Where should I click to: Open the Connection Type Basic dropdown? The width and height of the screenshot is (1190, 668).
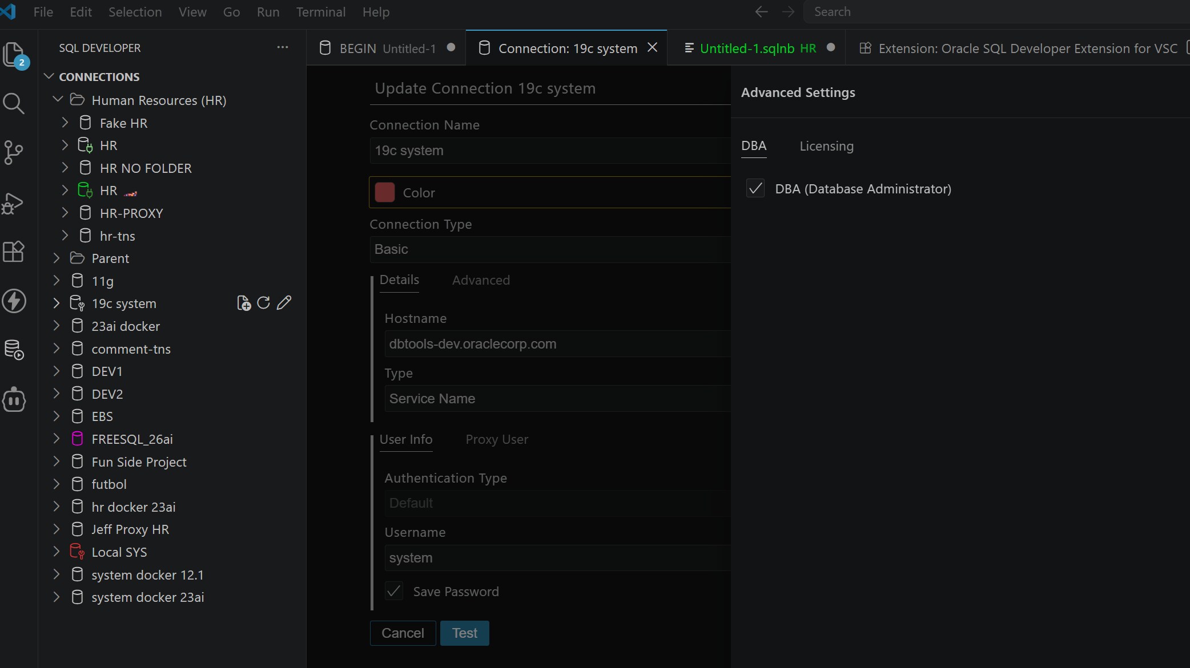click(x=550, y=249)
